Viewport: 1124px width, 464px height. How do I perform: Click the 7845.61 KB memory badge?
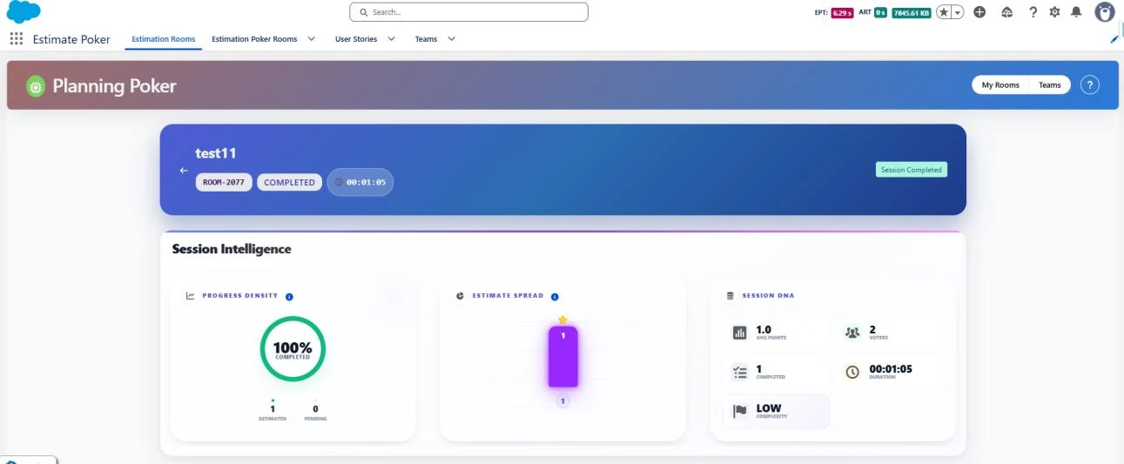pos(912,13)
